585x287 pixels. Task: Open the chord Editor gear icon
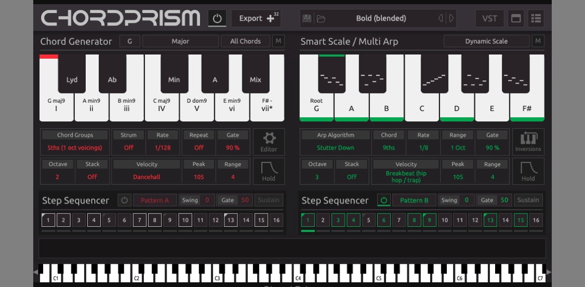coord(269,142)
